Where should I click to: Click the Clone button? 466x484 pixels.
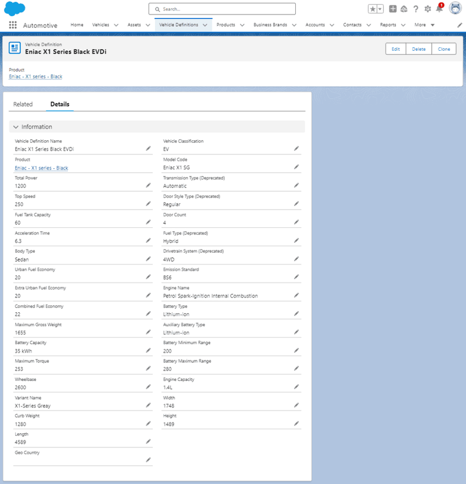click(444, 49)
